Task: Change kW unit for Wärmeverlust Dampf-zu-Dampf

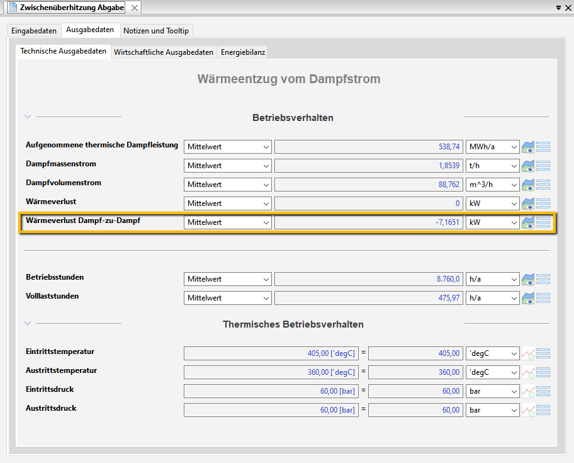Action: pos(493,222)
